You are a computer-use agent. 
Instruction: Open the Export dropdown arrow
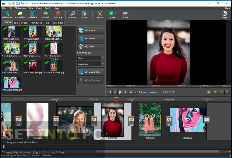[x=88, y=13]
